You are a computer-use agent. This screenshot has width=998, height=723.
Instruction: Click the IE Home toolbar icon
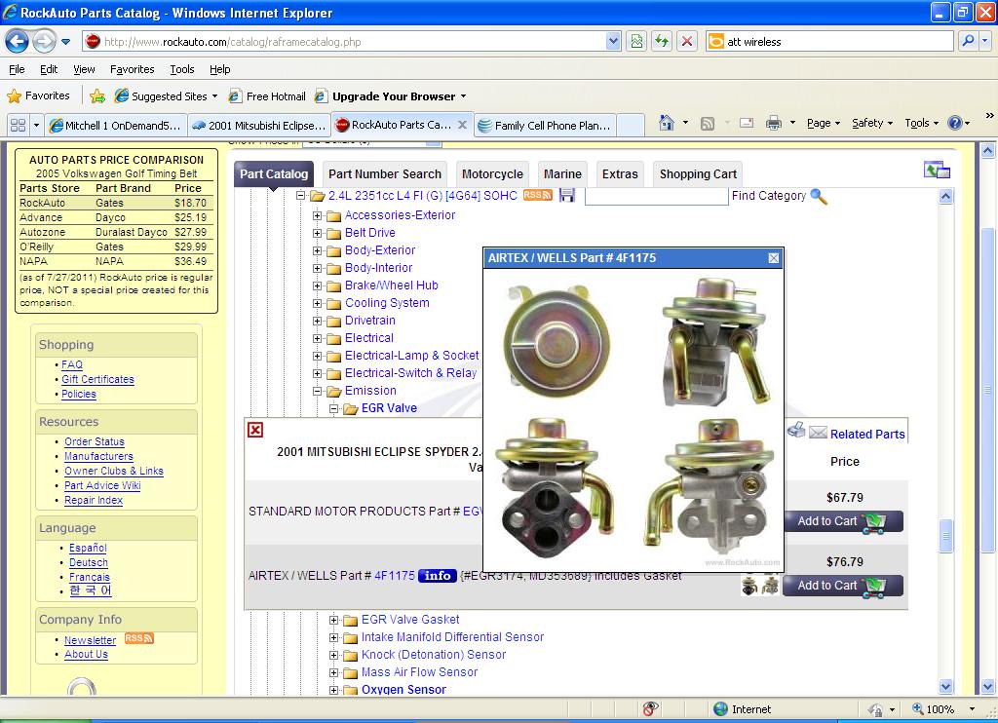click(x=667, y=123)
